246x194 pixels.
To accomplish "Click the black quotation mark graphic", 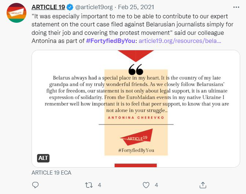I will point(136,69).
